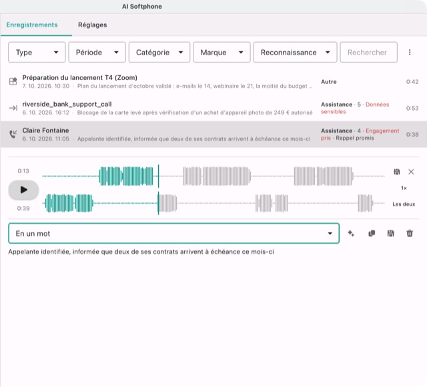Click the meeting icon of Préparation du lancement
Image resolution: width=427 pixels, height=387 pixels.
click(x=13, y=81)
